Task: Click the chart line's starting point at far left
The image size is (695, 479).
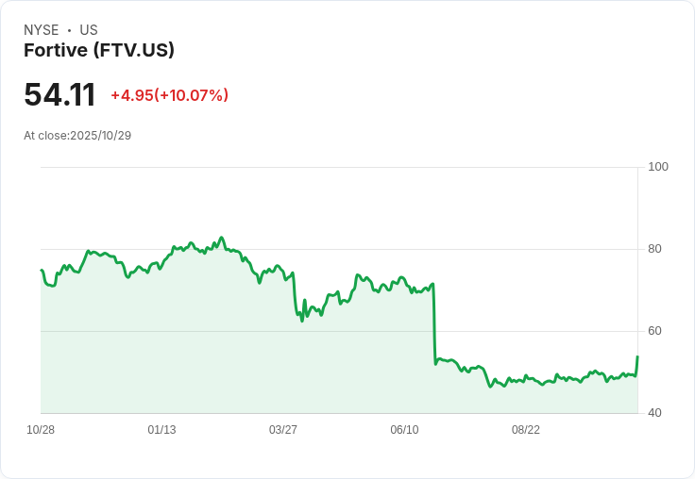Action: [x=42, y=271]
